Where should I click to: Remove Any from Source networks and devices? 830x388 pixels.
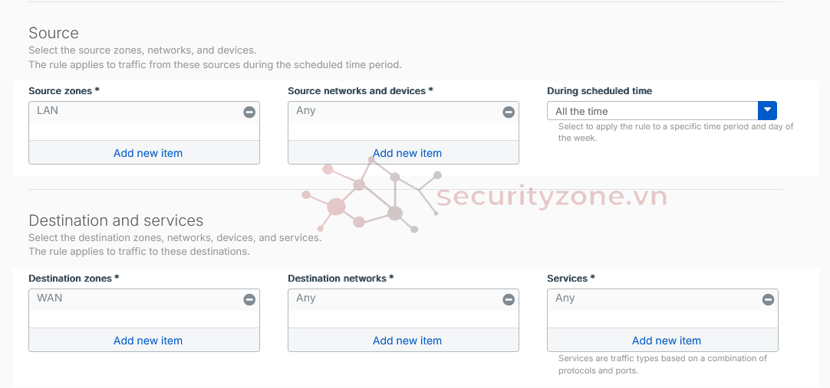coord(509,112)
